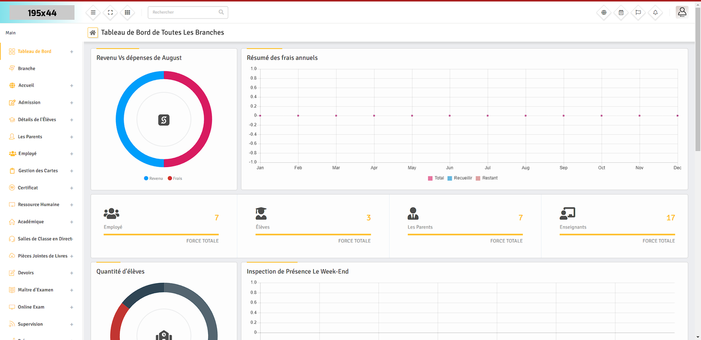Toggle Revenu legend in donut chart

(153, 179)
